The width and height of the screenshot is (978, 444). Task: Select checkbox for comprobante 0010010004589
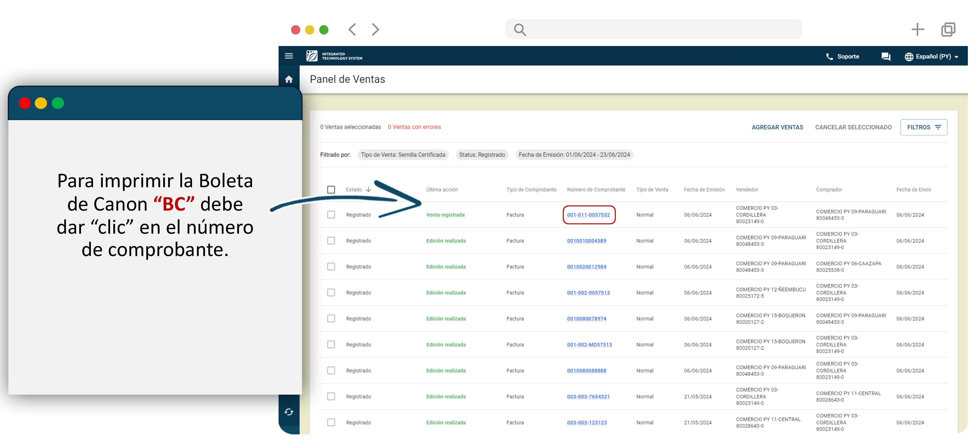pyautogui.click(x=331, y=241)
